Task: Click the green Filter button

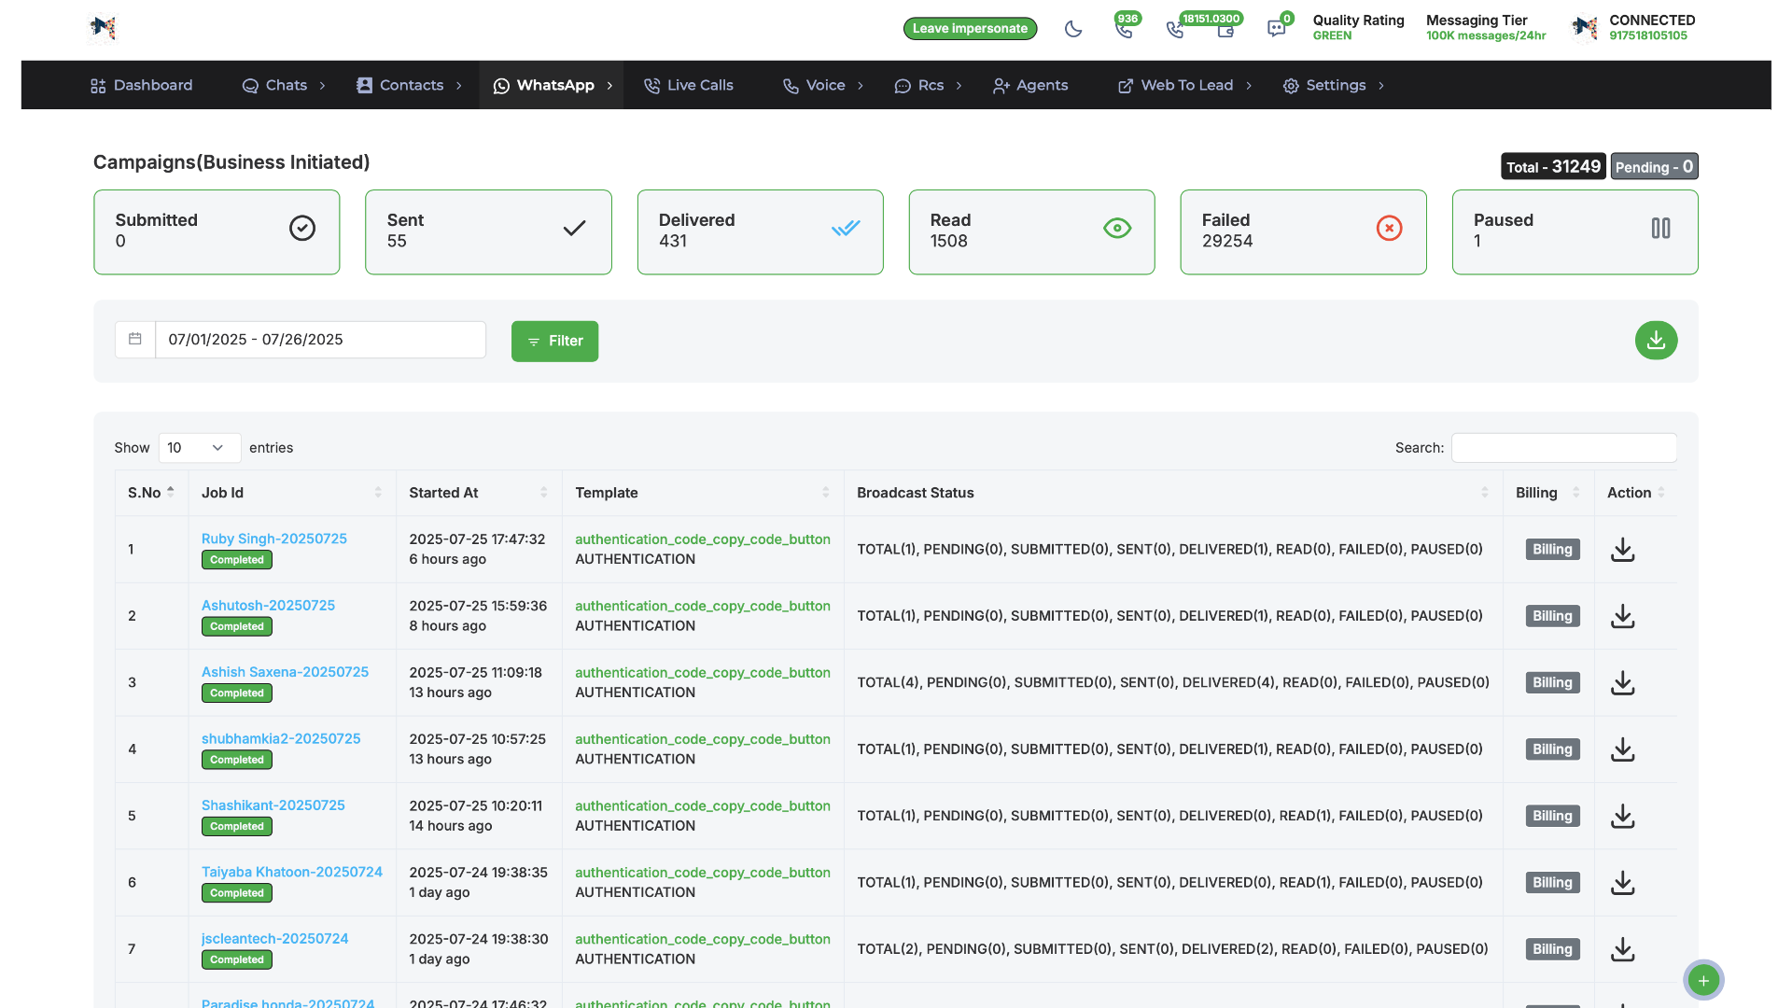Action: point(554,342)
